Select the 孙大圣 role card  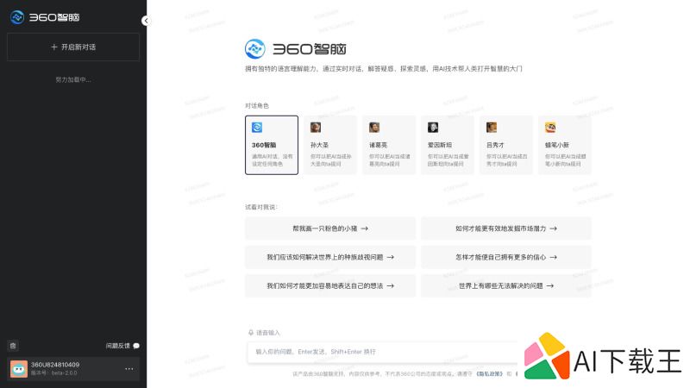[x=330, y=145]
